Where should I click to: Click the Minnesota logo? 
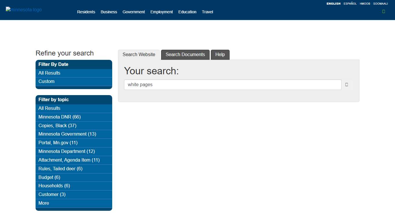click(23, 10)
